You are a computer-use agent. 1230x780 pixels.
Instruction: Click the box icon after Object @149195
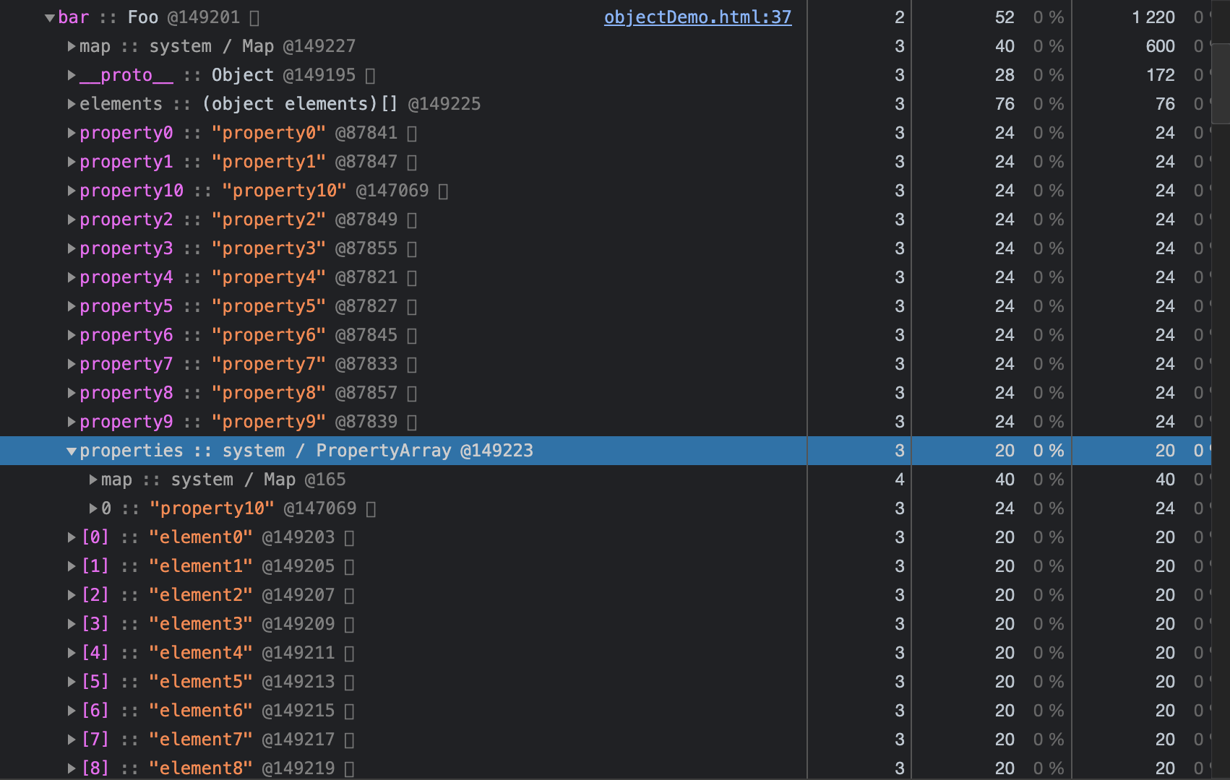[x=371, y=75]
